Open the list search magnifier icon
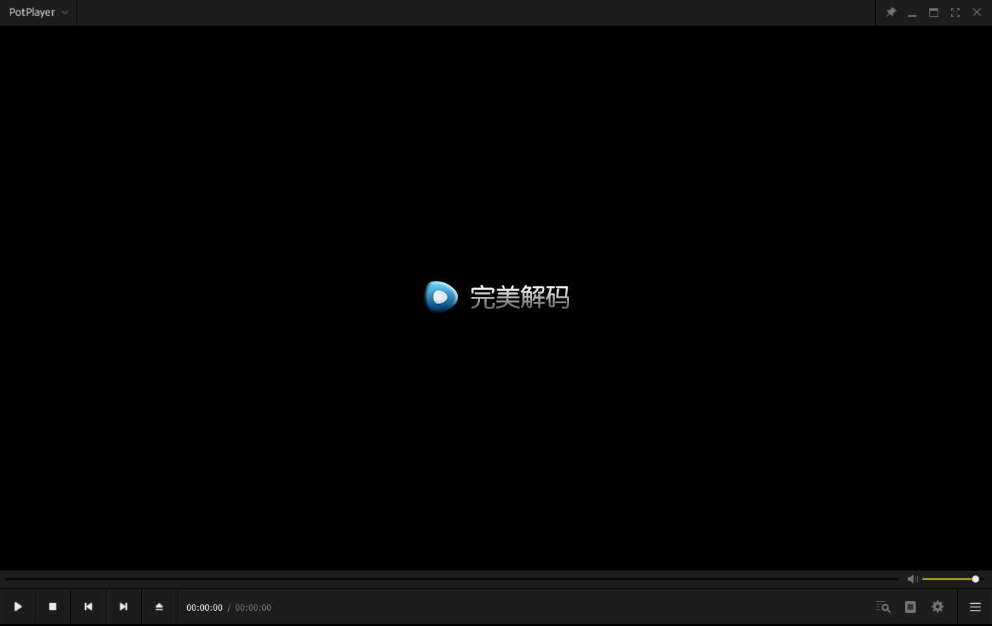992x626 pixels. pos(883,607)
